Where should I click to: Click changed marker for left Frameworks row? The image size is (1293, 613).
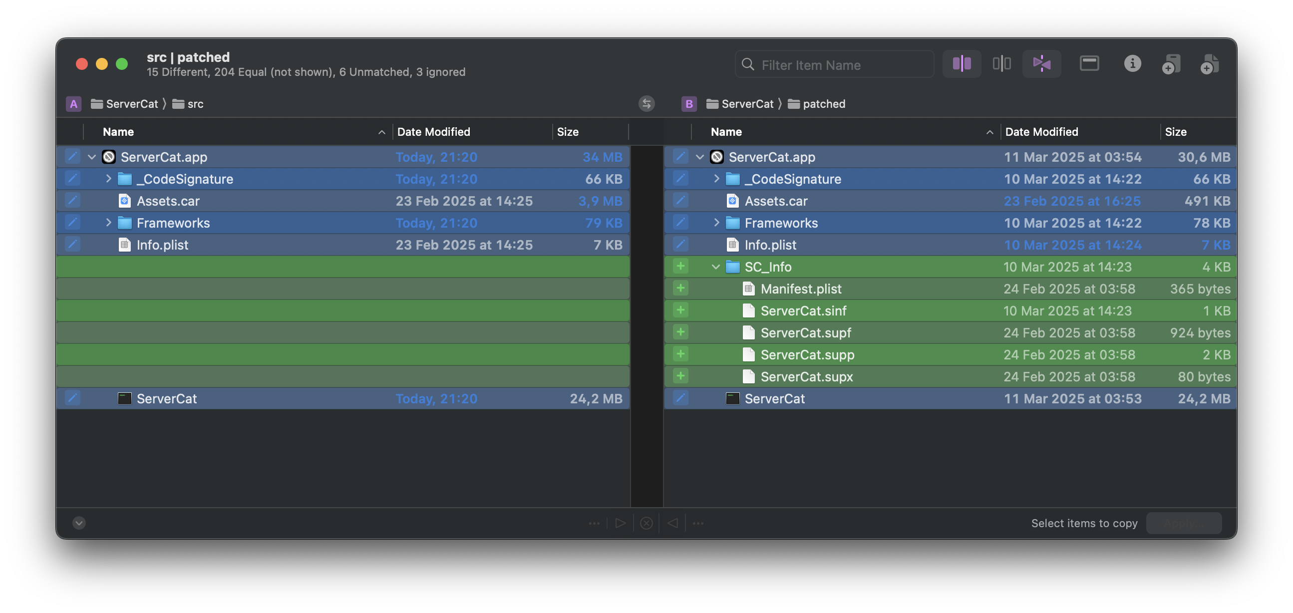coord(73,222)
